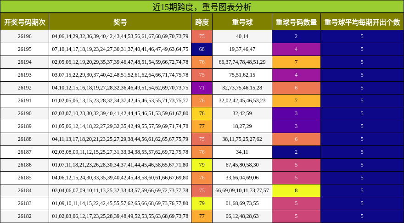Click the cell '75,51,62,15'
The width and height of the screenshot is (404, 223).
pos(242,75)
